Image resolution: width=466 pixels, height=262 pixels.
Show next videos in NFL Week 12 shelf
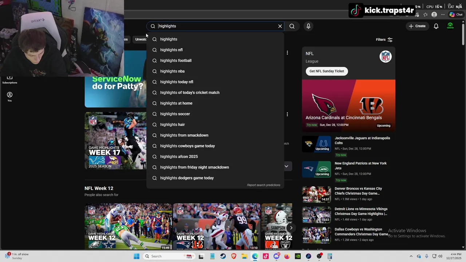[291, 228]
